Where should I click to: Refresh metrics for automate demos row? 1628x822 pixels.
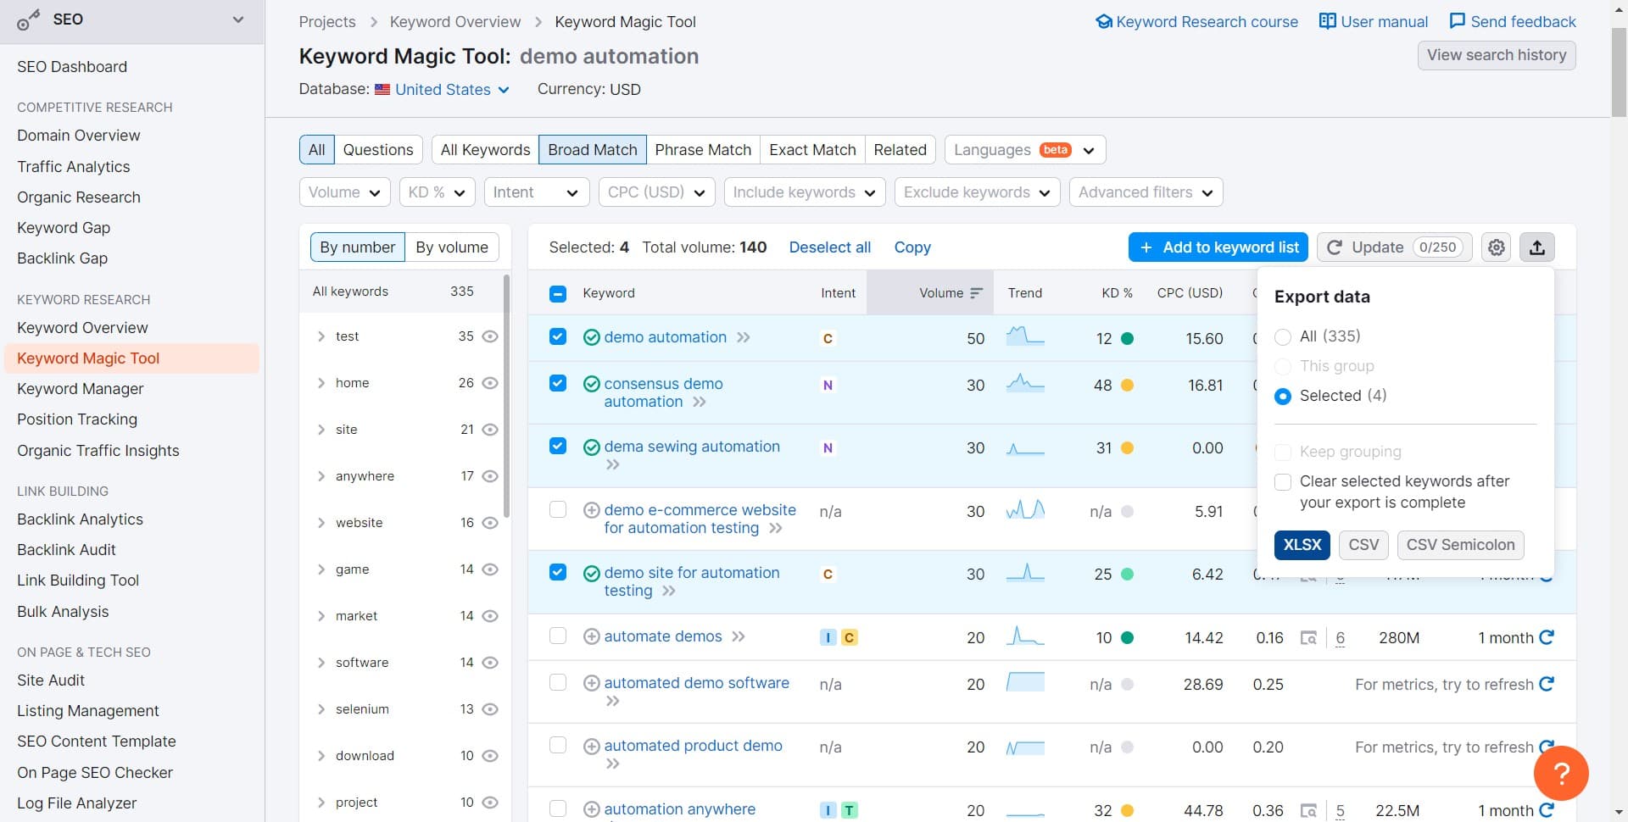[x=1547, y=637]
